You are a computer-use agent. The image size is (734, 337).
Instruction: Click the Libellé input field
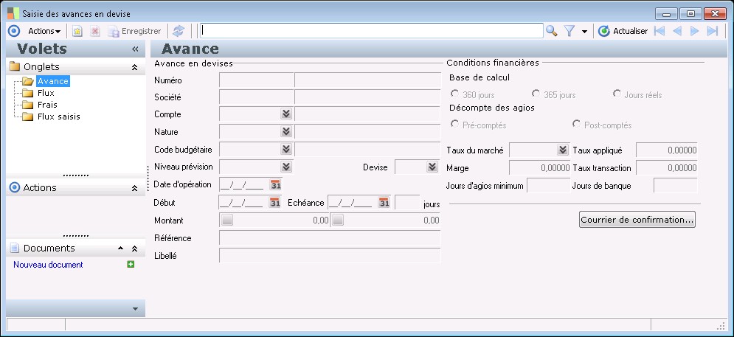click(330, 256)
